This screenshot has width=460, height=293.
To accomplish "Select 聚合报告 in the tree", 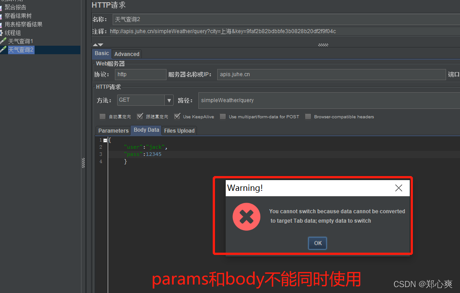I will click(x=15, y=7).
